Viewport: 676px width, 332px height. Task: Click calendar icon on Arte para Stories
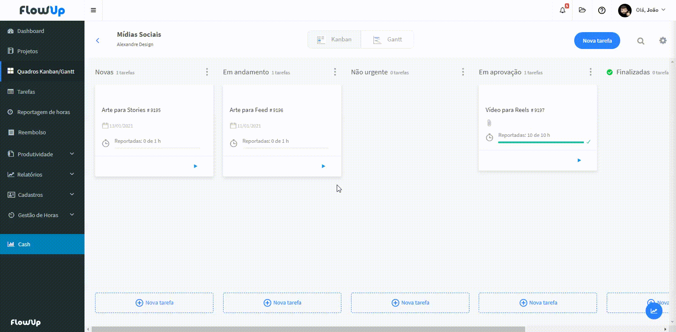click(105, 125)
